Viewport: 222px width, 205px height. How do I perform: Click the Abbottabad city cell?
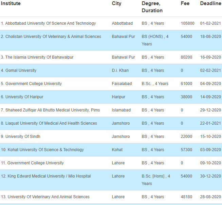tap(122, 23)
